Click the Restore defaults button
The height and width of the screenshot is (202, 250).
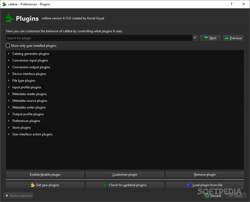point(18,196)
